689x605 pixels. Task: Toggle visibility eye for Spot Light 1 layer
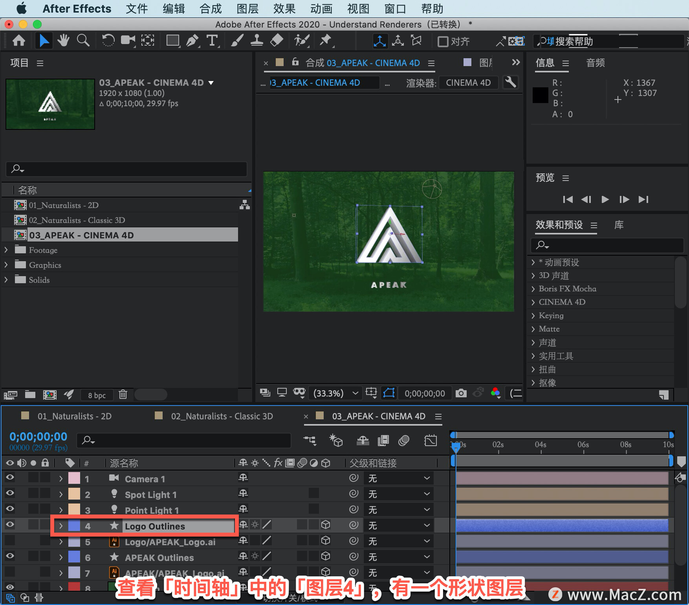pos(10,493)
